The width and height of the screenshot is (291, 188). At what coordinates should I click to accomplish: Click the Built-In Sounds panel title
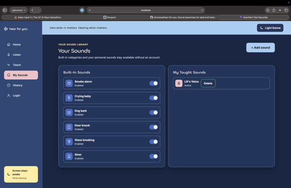[x=77, y=72]
